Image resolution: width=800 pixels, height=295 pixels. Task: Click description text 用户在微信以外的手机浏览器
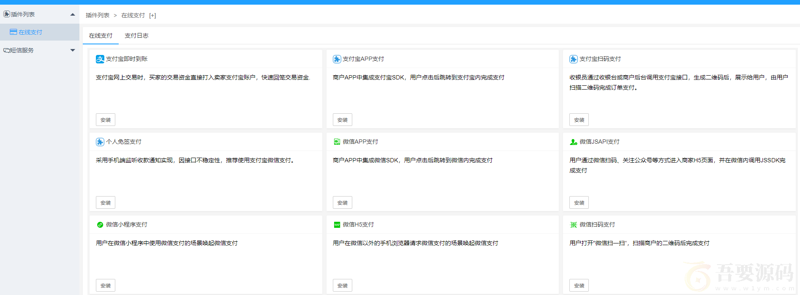click(416, 243)
